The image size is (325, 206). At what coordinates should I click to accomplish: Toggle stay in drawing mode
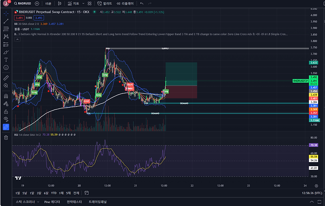[6, 104]
